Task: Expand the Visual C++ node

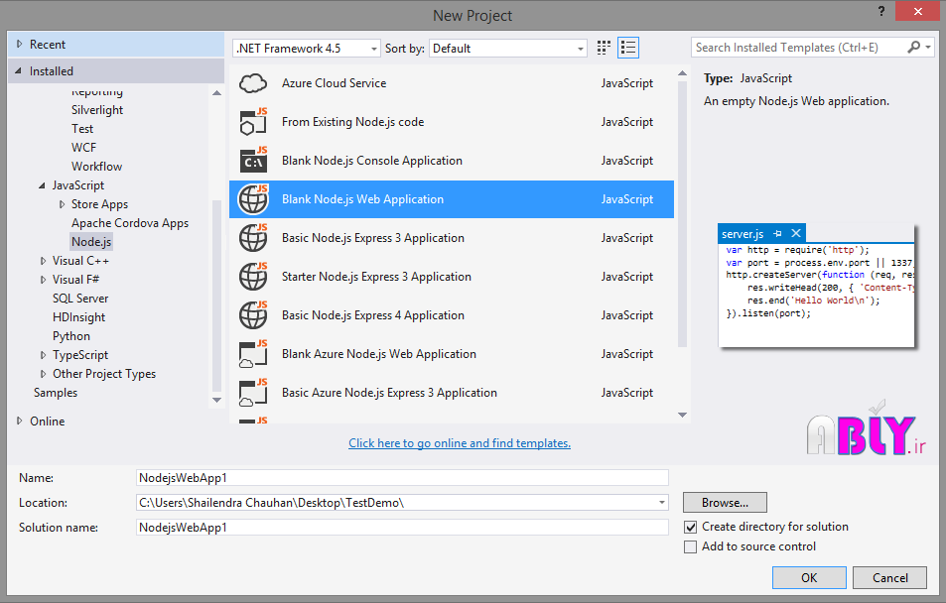Action: click(x=43, y=261)
